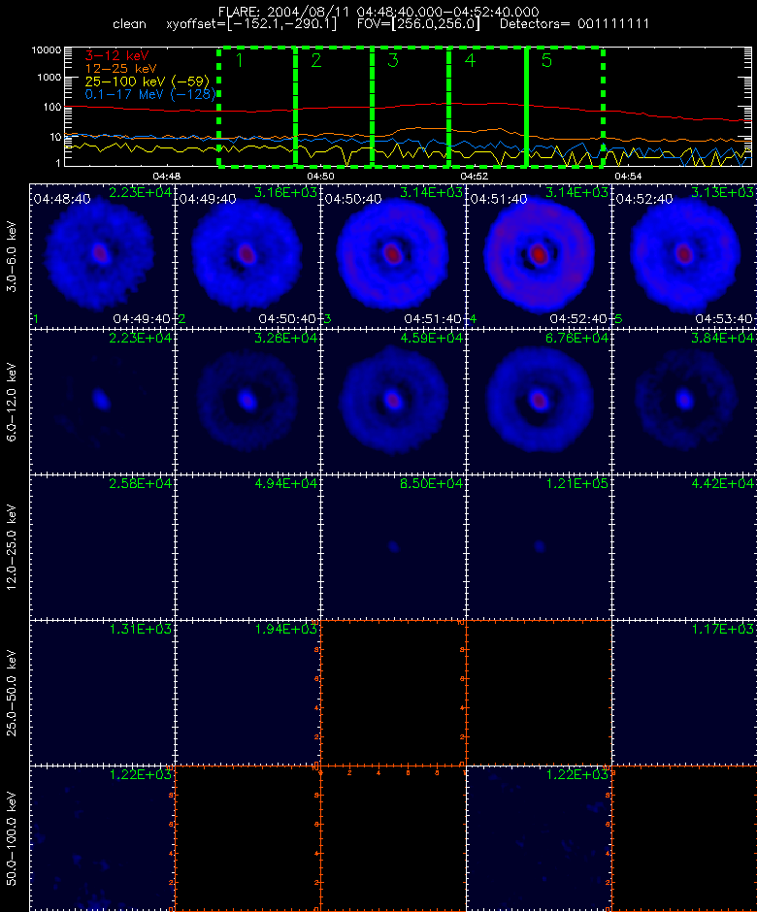757x912 pixels.
Task: Click the 04:53:40 end time label
Action: [724, 319]
